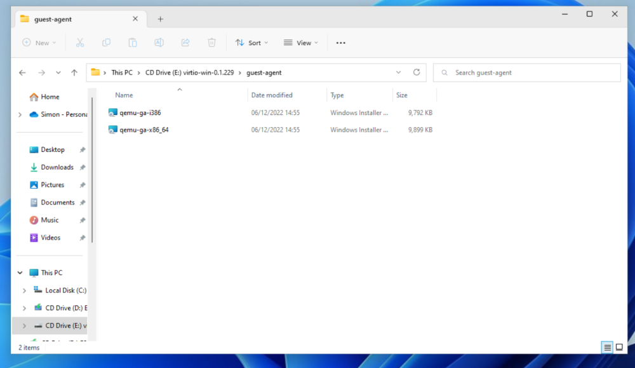
Task: Open recent locations dropdown arrow
Action: pos(58,72)
